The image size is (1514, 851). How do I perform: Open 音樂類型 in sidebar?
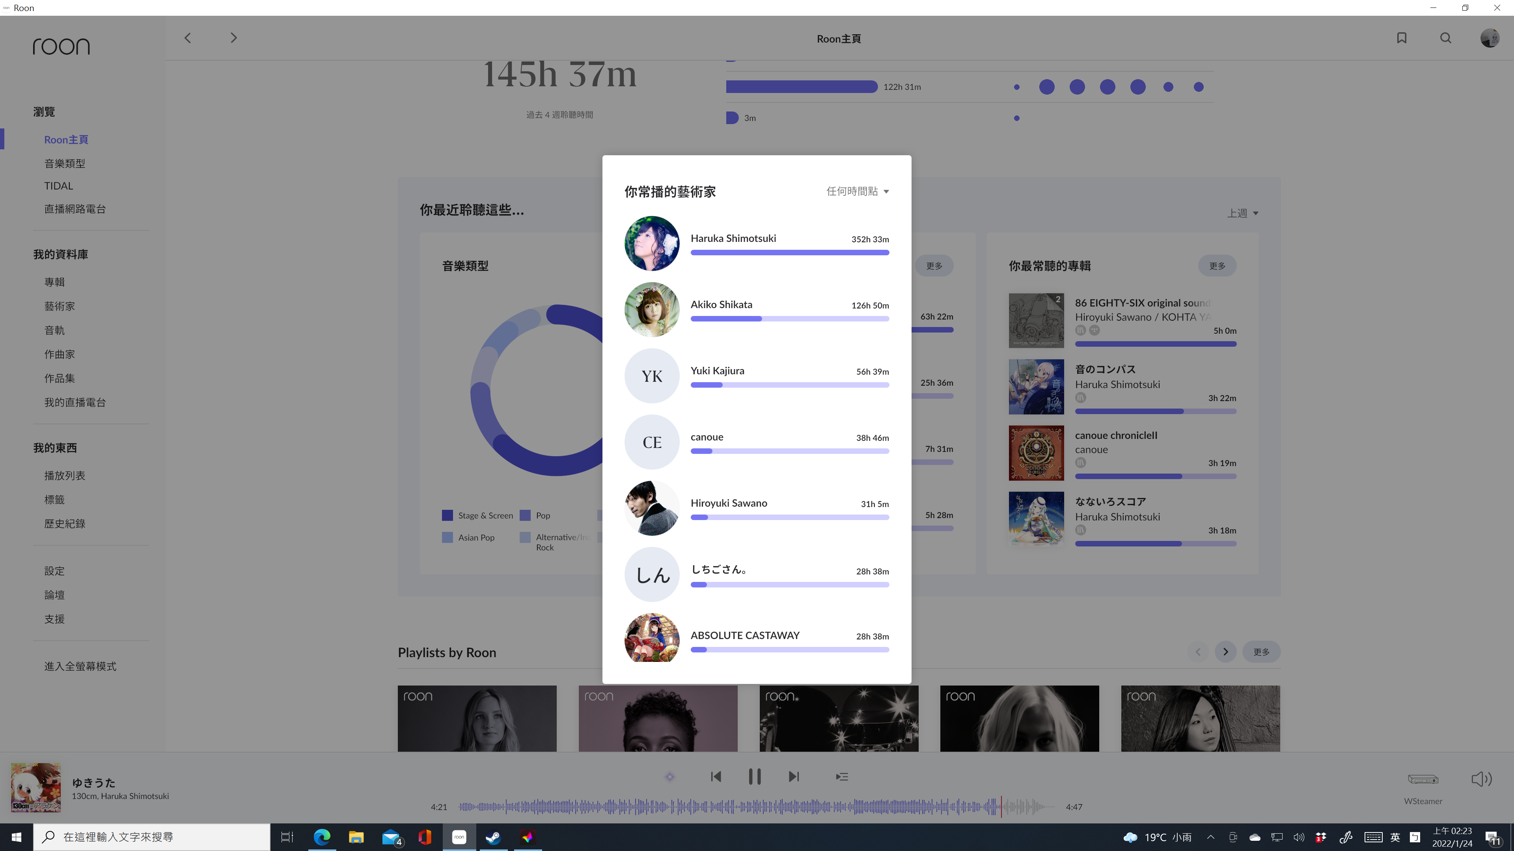[x=65, y=163]
